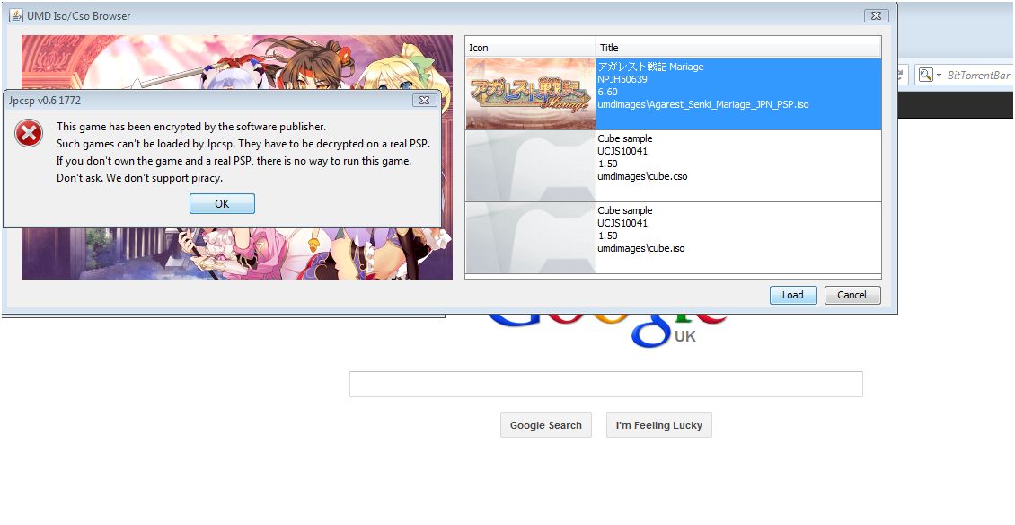The height and width of the screenshot is (525, 1015).
Task: Click the Title column header
Action: pos(738,48)
